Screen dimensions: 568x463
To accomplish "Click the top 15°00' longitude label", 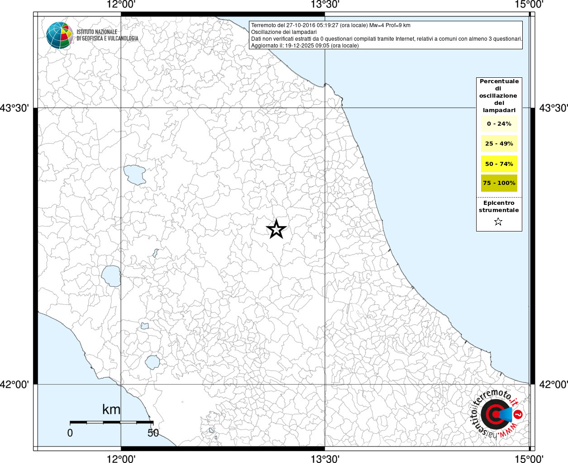I will tap(529, 5).
